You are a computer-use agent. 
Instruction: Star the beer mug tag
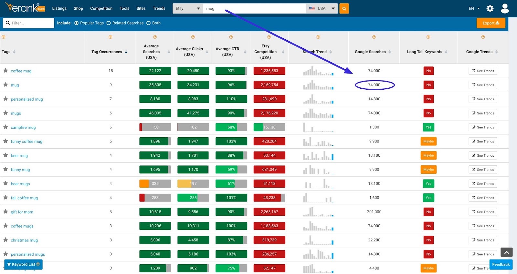(x=5, y=155)
